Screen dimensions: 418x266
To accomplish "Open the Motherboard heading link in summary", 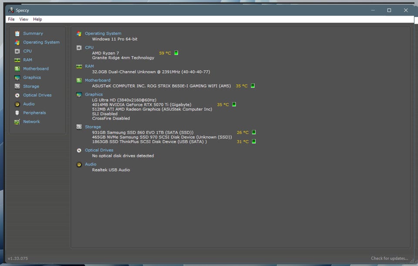I will pos(98,80).
